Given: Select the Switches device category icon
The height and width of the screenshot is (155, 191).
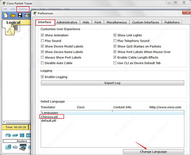Looking at the screenshot, I should [15, 135].
